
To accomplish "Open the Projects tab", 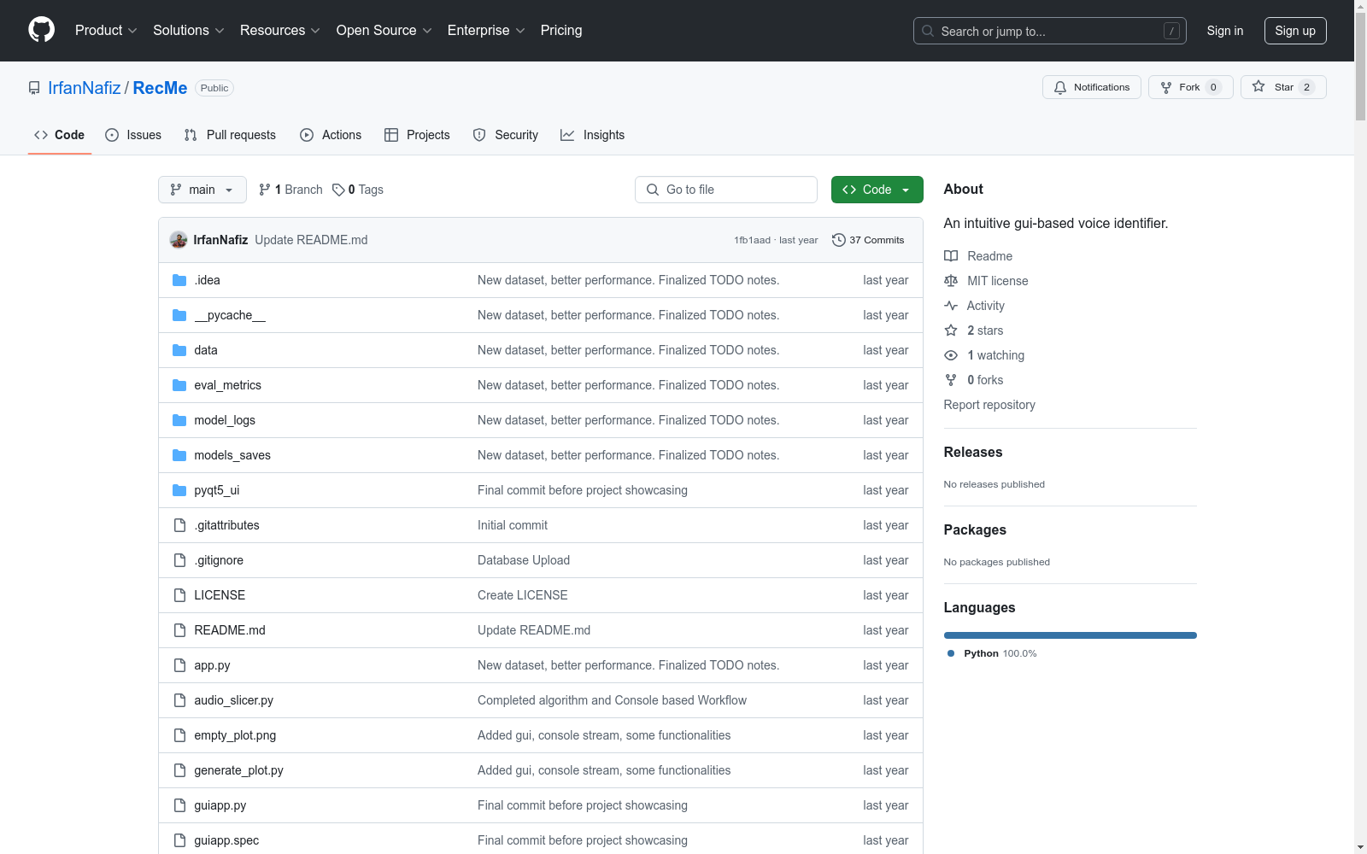I will [x=417, y=135].
